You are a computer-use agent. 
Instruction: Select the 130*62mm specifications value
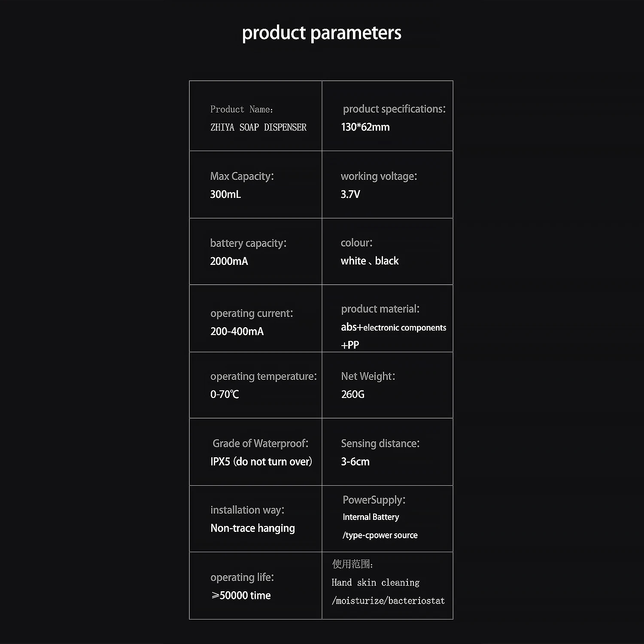point(365,127)
